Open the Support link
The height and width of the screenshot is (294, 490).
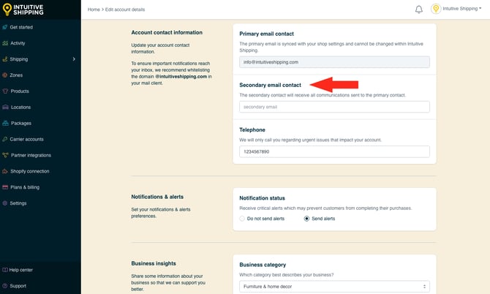pyautogui.click(x=18, y=285)
